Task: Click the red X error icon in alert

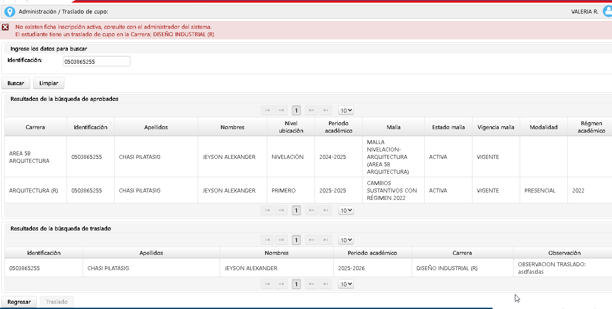Action: [x=5, y=27]
